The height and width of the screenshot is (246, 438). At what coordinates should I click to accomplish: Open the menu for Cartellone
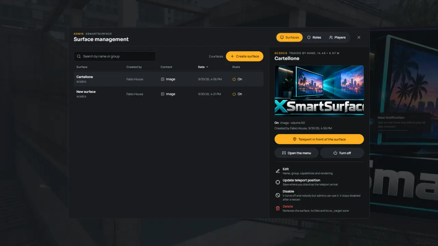[296, 153]
